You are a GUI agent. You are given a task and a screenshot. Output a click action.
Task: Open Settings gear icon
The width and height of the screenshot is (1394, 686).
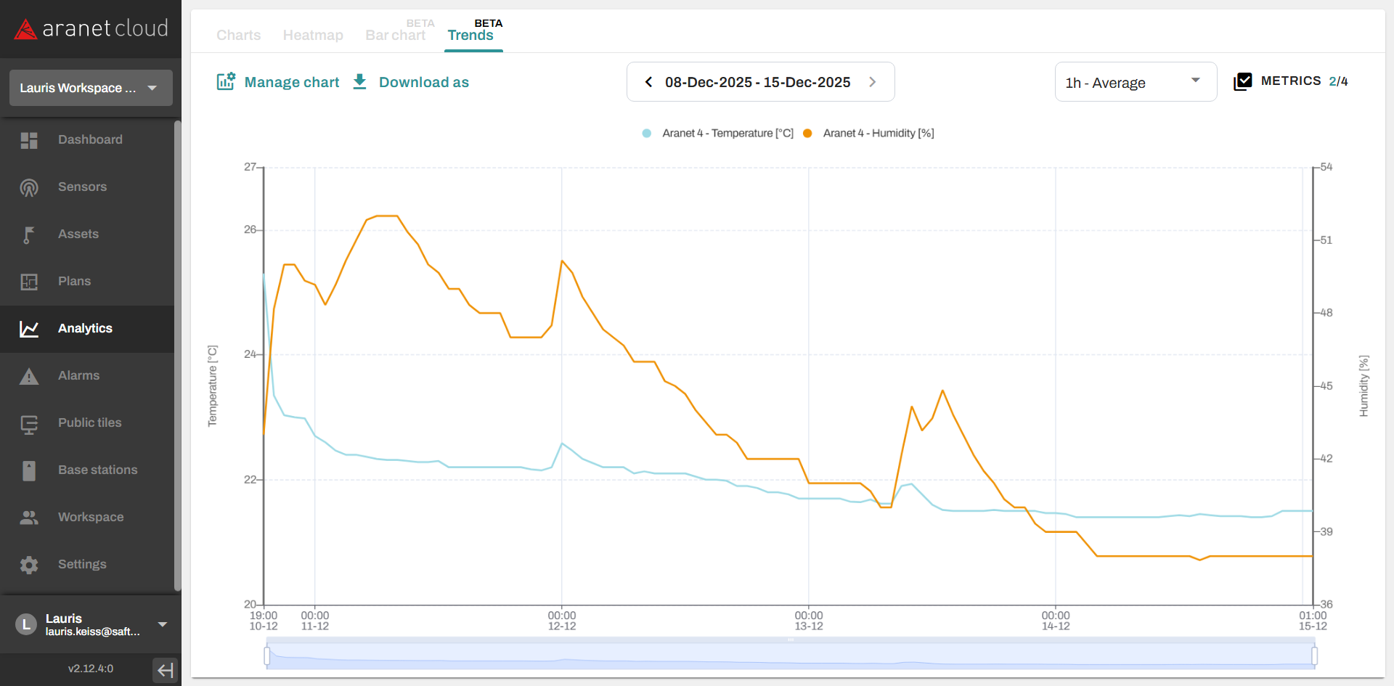[29, 565]
